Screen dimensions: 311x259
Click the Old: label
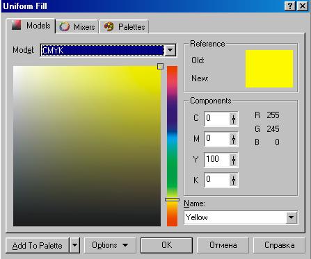(198, 60)
